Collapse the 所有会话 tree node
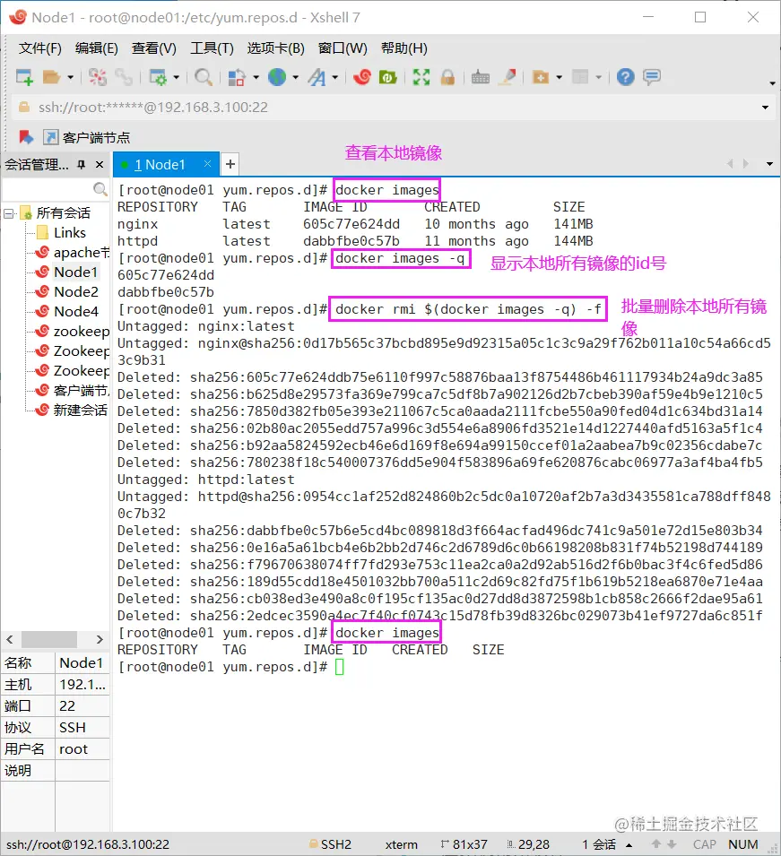 pyautogui.click(x=9, y=213)
